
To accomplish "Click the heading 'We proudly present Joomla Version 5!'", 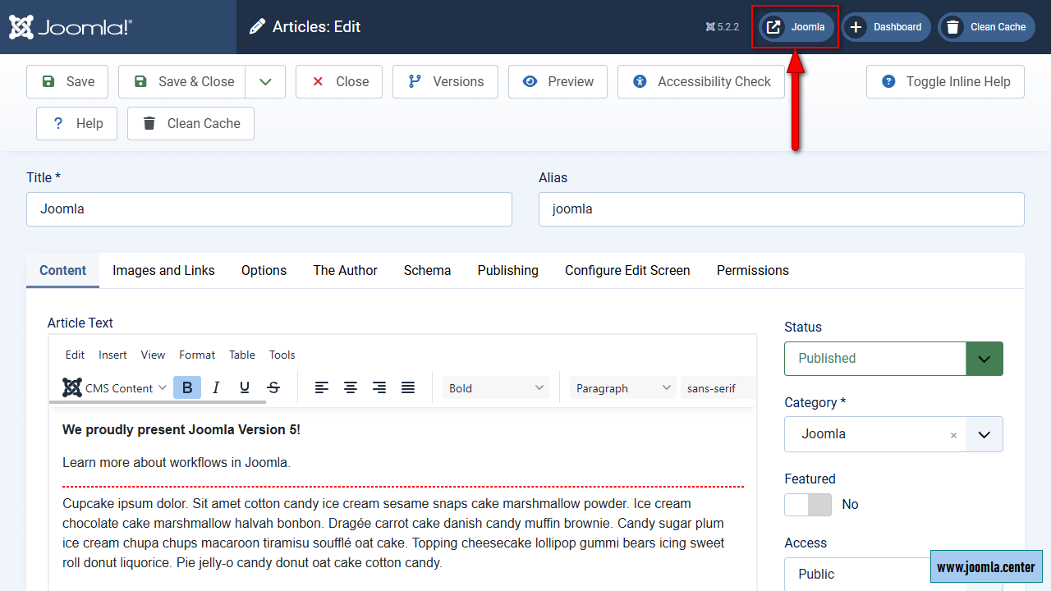I will 181,429.
